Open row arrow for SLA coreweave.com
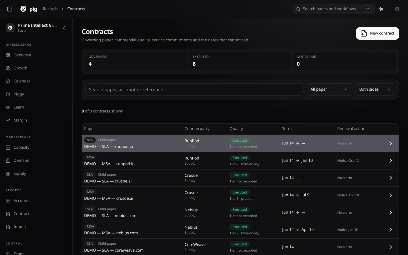 [x=390, y=247]
